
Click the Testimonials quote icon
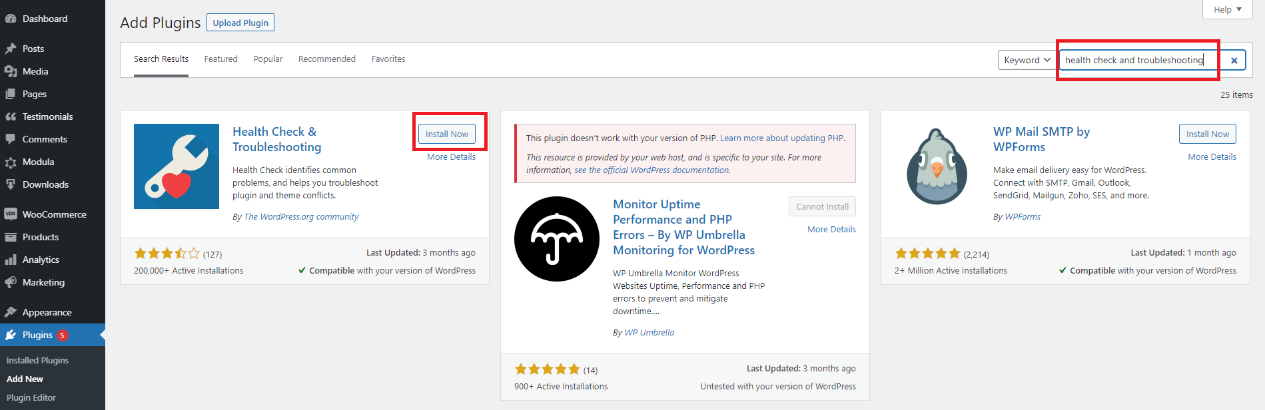(11, 116)
